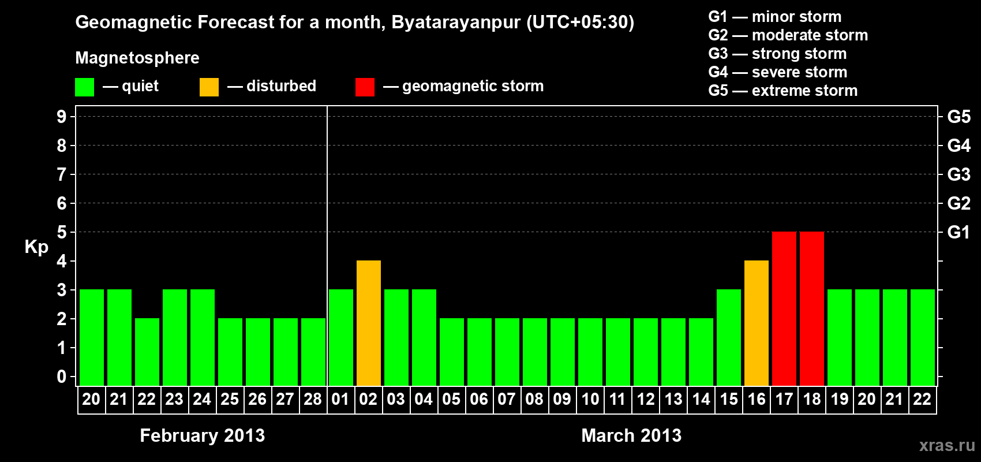Click date label 09 under March
Screen dimensions: 981x462
click(562, 400)
